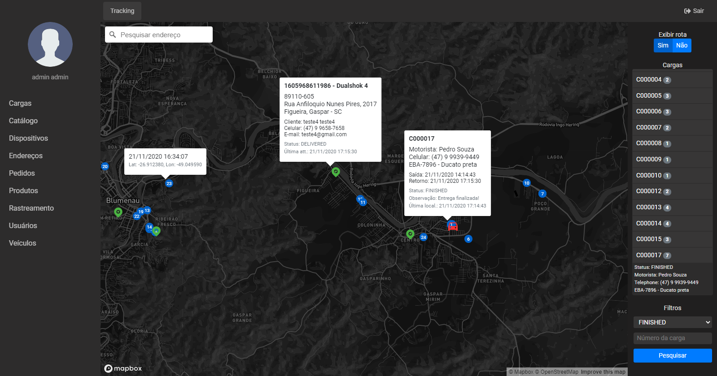
Task: Click popup text Lat: -26.912380, Lon: -49.049590
Action: click(165, 164)
